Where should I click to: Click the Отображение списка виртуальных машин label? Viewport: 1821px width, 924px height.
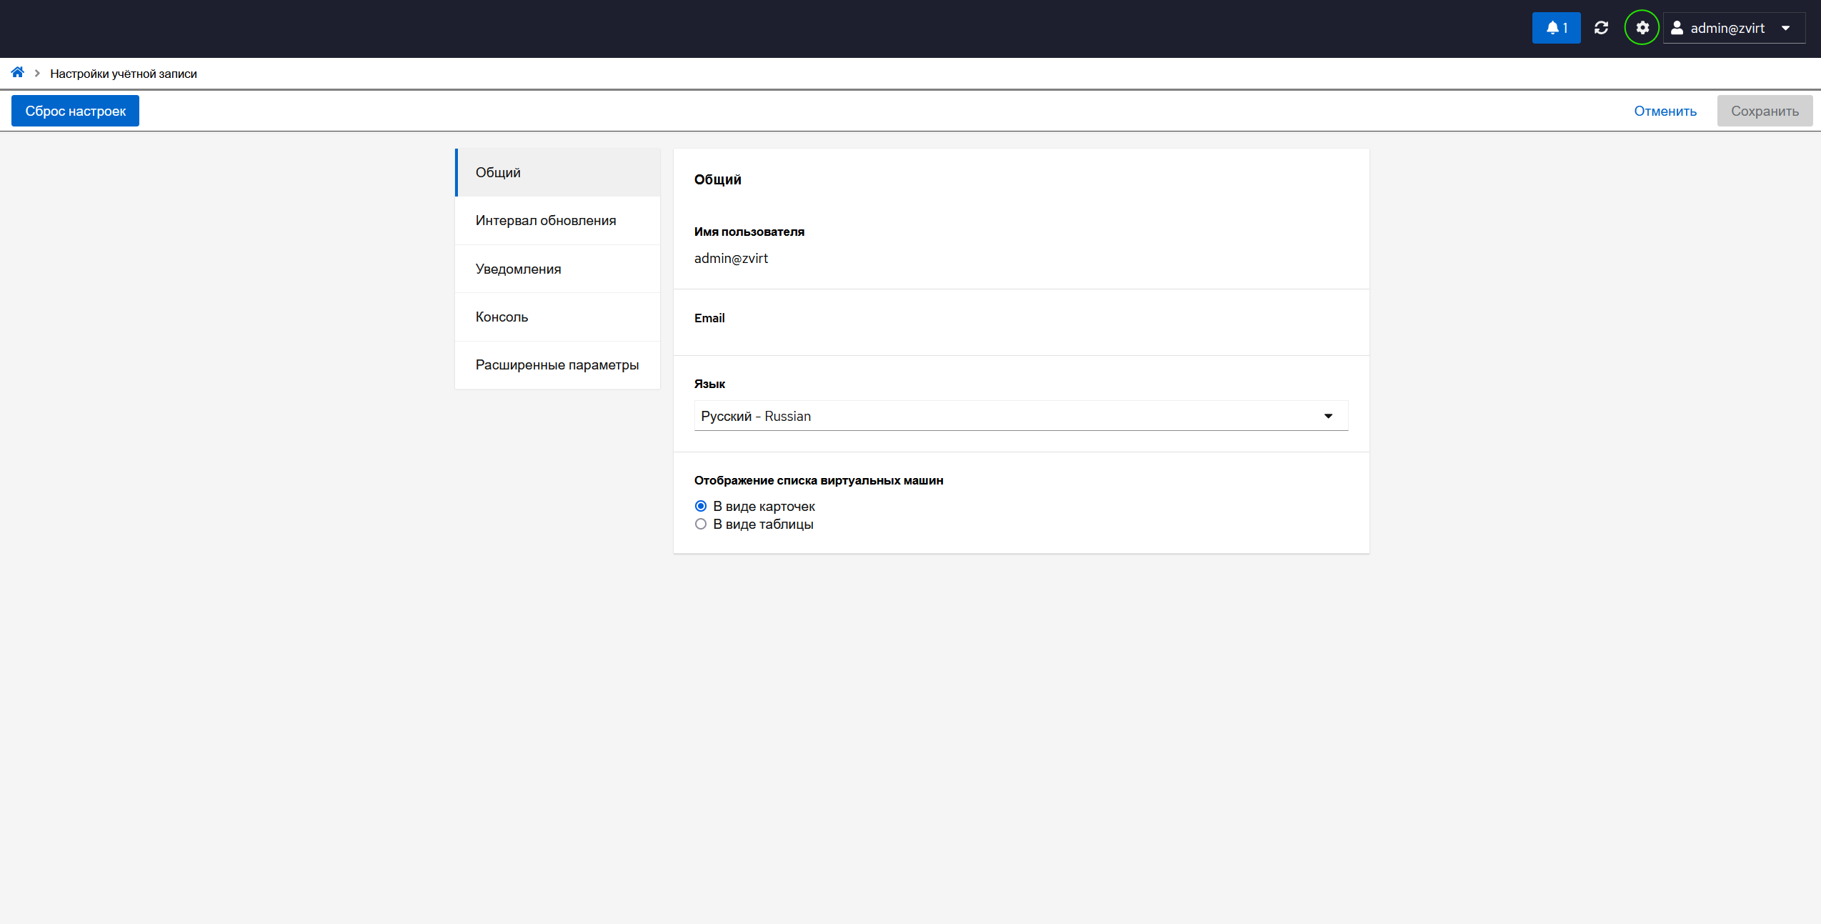(819, 480)
